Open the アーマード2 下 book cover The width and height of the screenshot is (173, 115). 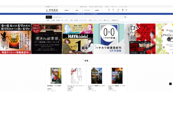tap(117, 76)
